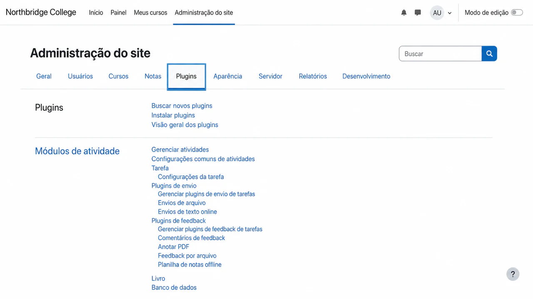Switch to the Desenvolvimento tab
The image size is (533, 299).
(x=366, y=76)
